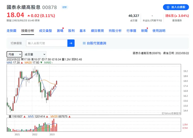Switch to the 走勢圖 tab
Screen dimensions: 193x138
pyautogui.click(x=11, y=31)
